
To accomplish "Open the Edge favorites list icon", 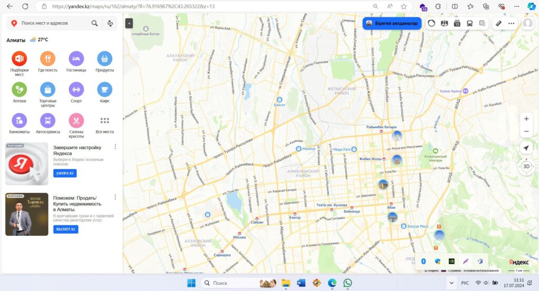I will (470, 6).
